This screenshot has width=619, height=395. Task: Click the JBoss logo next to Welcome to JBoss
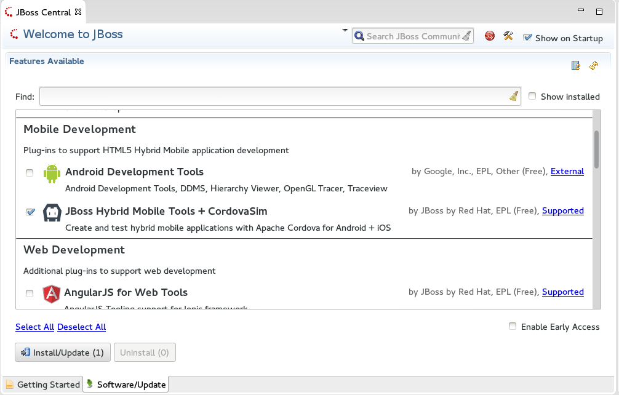[14, 34]
